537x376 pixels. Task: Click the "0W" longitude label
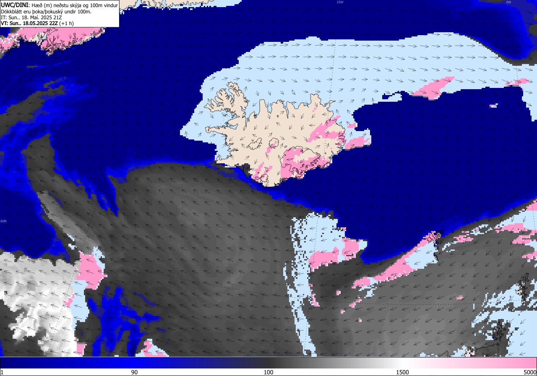[508, 2]
